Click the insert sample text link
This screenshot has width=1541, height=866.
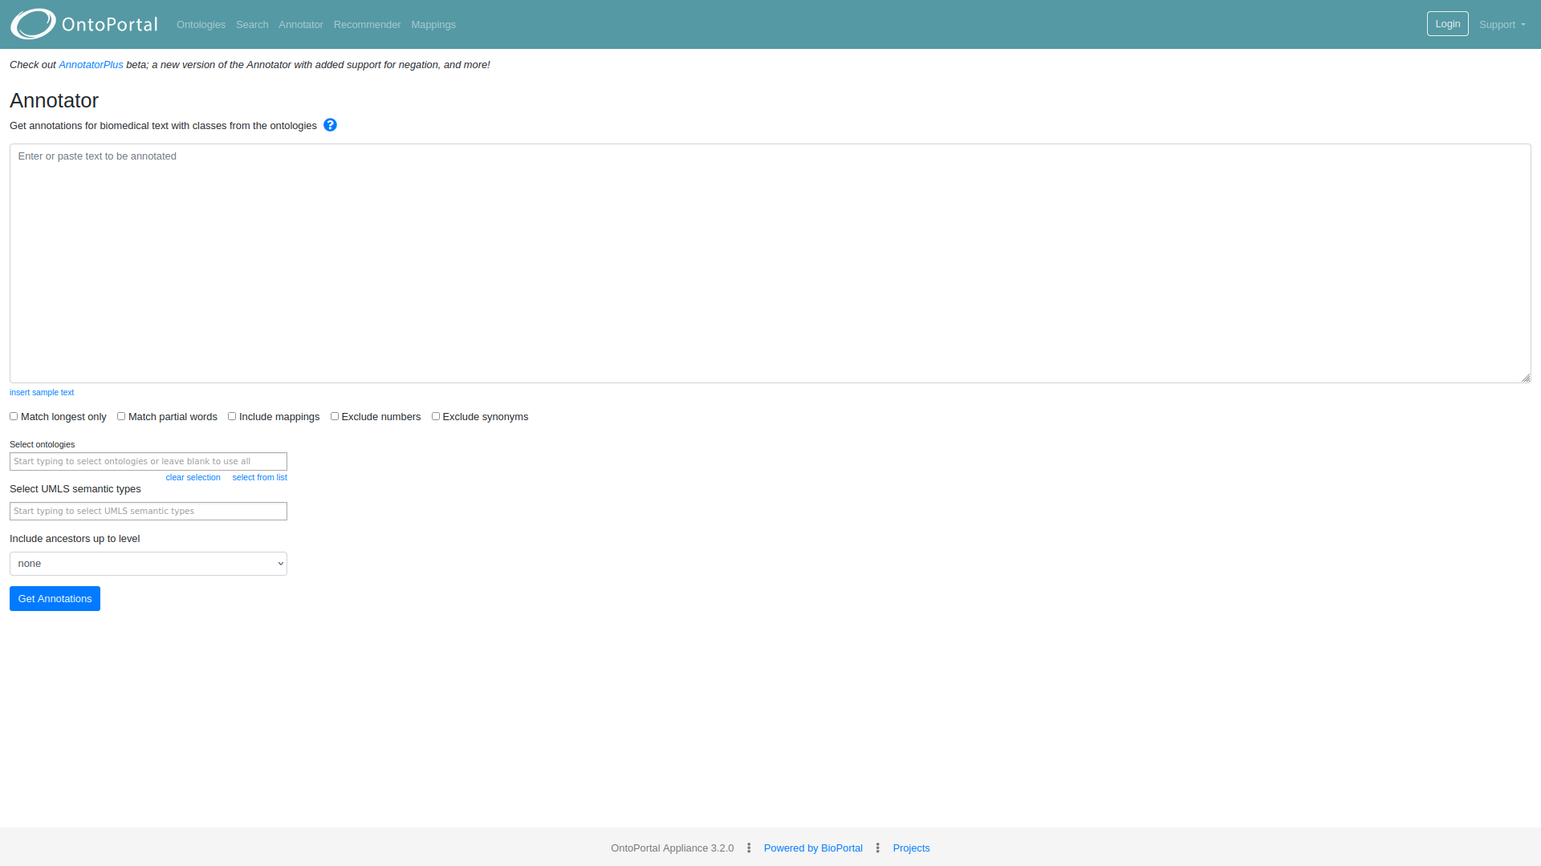(x=41, y=392)
